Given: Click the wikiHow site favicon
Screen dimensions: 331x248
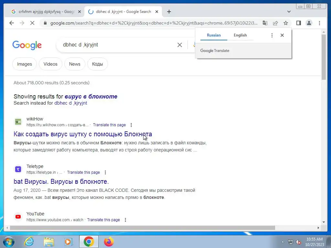Looking at the screenshot, I should point(18,122).
